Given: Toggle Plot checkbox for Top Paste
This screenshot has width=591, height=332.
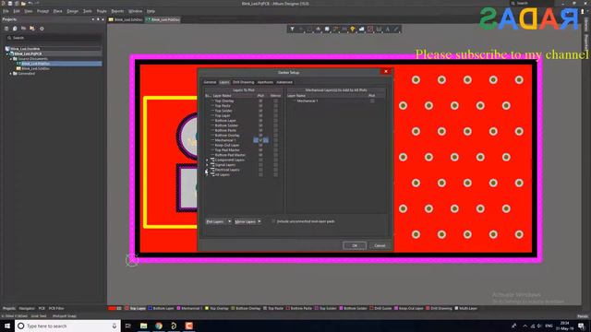Looking at the screenshot, I should (x=260, y=106).
